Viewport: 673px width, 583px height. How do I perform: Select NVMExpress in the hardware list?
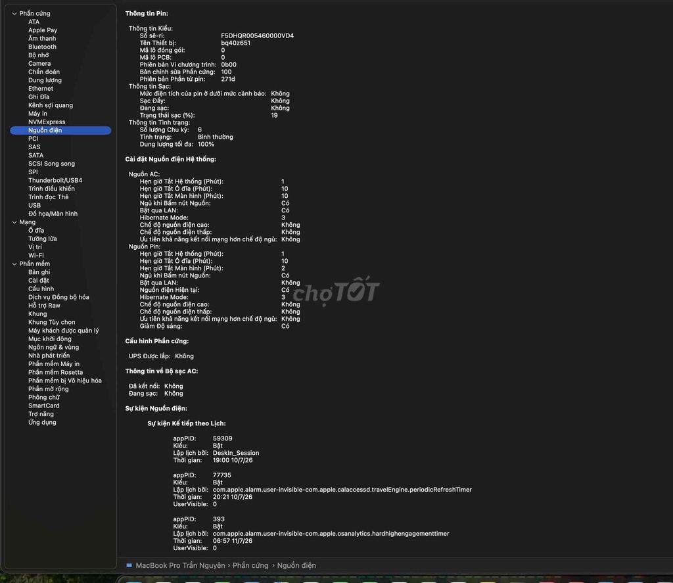pos(47,122)
